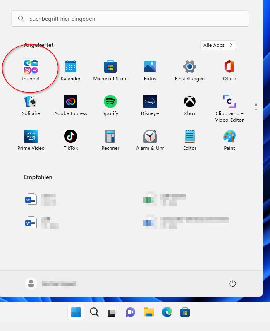The image size is (270, 331).
Task: Open File Explorer from the taskbar
Action: [149, 312]
